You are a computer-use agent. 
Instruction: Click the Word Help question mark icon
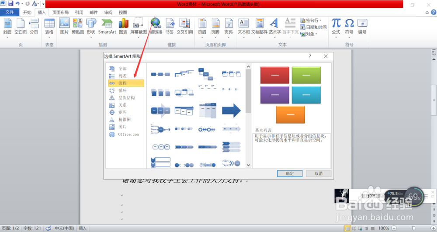coord(434,12)
